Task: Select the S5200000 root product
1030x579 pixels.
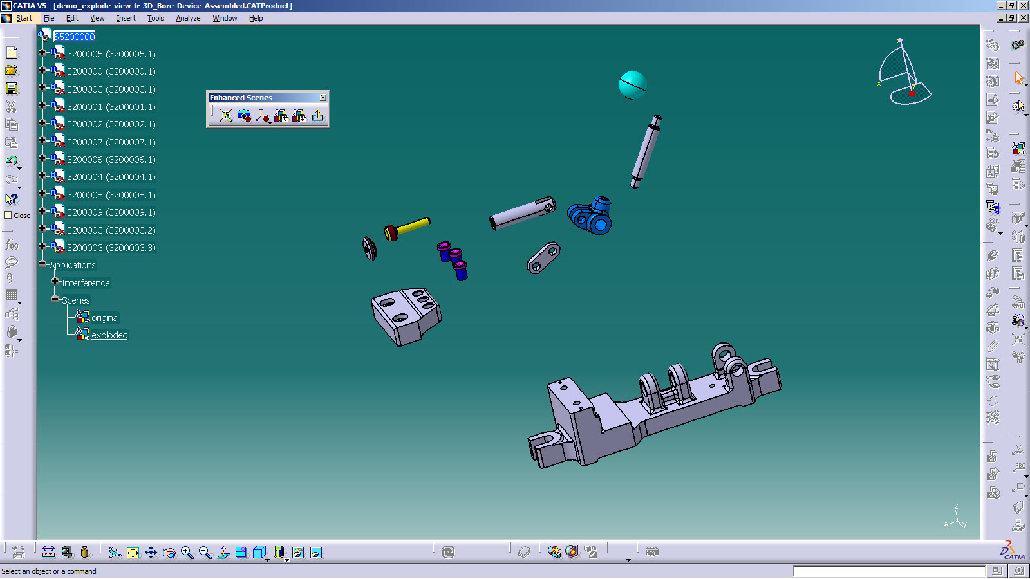Action: click(x=74, y=37)
